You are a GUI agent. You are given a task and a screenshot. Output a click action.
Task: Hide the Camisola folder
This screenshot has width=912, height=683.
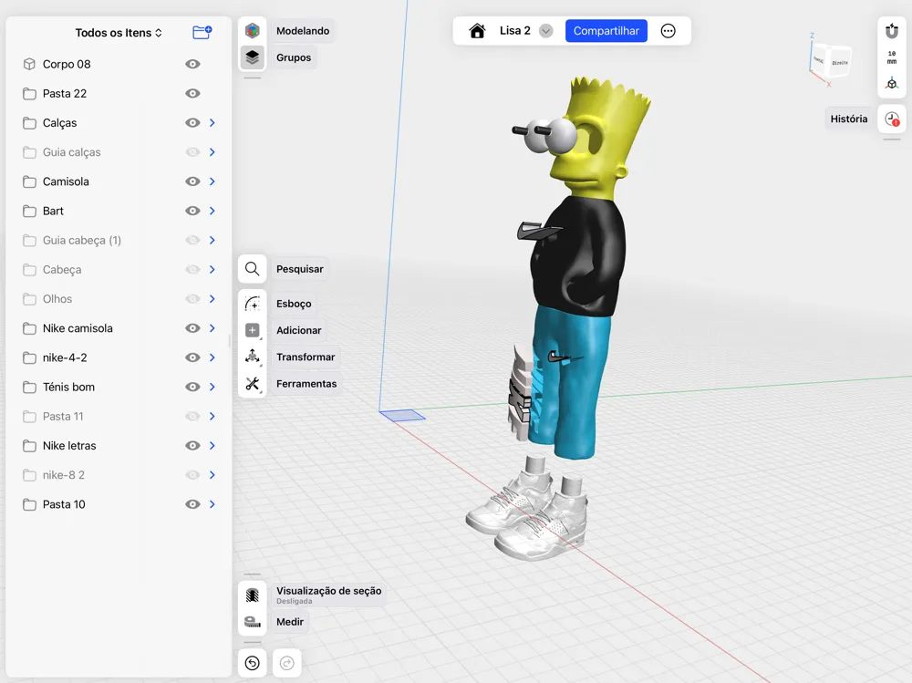pos(192,181)
